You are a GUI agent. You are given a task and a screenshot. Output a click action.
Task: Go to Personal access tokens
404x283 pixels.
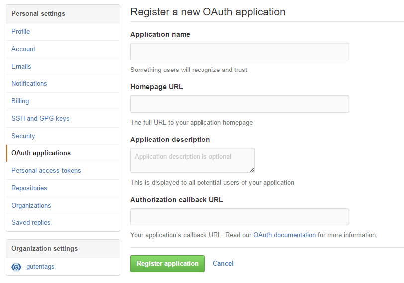46,170
